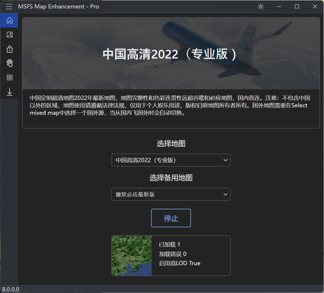The image size is (324, 293).
Task: Click the 加载错误 0 status text
Action: pyautogui.click(x=173, y=254)
